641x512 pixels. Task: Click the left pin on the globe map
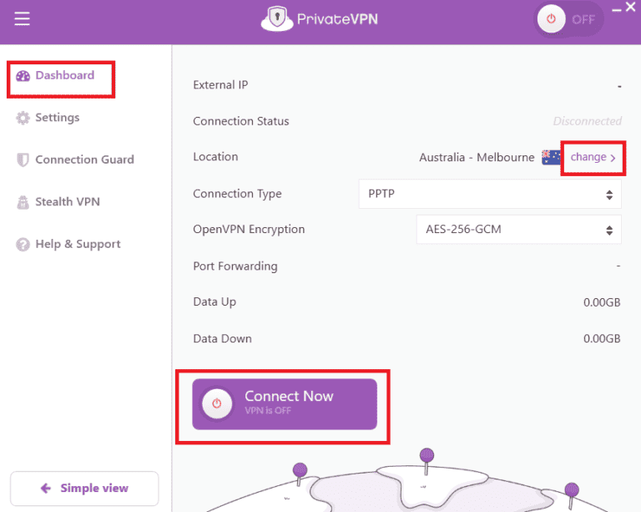click(300, 474)
